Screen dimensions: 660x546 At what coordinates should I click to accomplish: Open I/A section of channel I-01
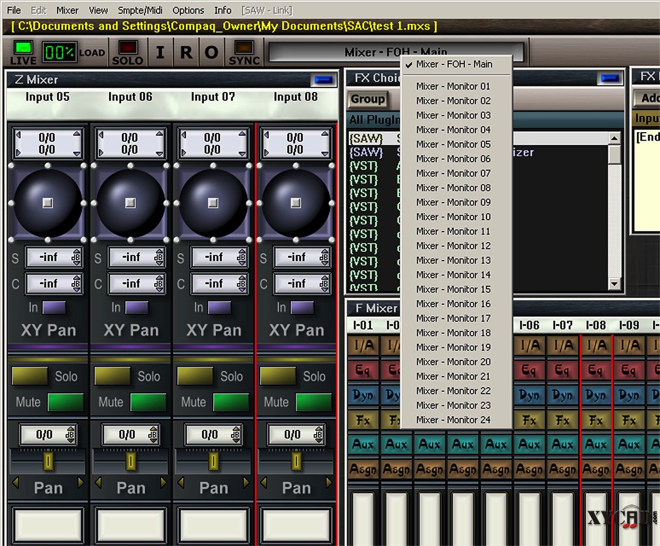coord(363,346)
